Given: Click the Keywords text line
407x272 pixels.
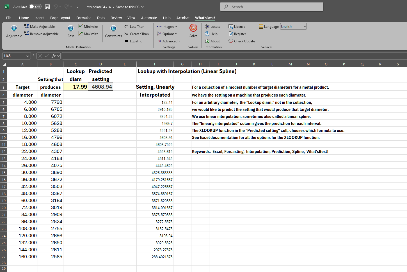Looking at the screenshot, I should point(260,152).
